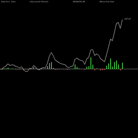The image size is (138, 138).
Task: Click the 137.47 value label
Action: pyautogui.click(x=128, y=19)
